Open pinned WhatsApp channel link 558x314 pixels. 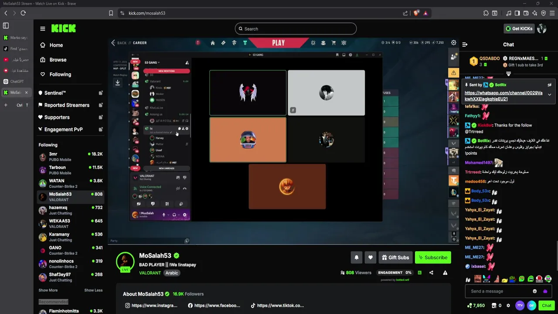(504, 96)
